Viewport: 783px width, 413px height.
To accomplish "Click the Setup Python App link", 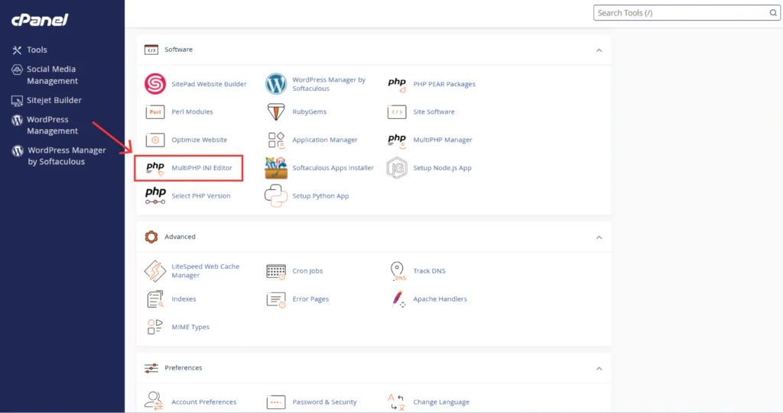I will tap(320, 196).
